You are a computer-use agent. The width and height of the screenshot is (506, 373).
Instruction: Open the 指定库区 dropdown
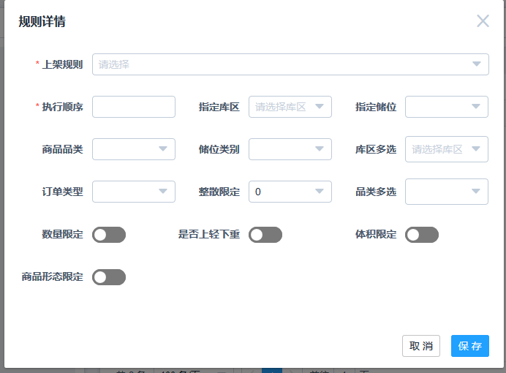coord(290,107)
